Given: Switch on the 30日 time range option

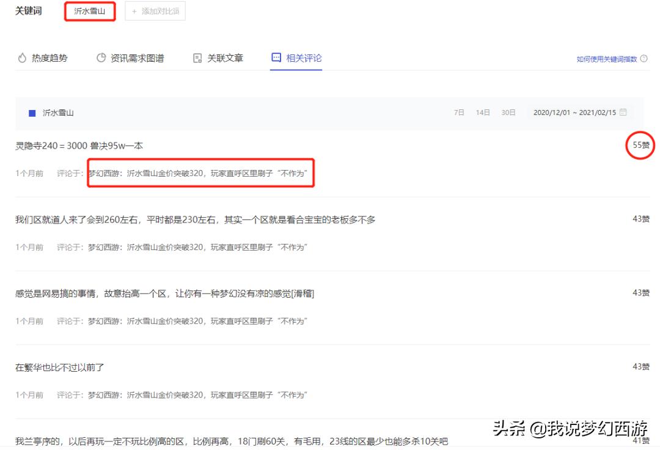Looking at the screenshot, I should point(509,112).
